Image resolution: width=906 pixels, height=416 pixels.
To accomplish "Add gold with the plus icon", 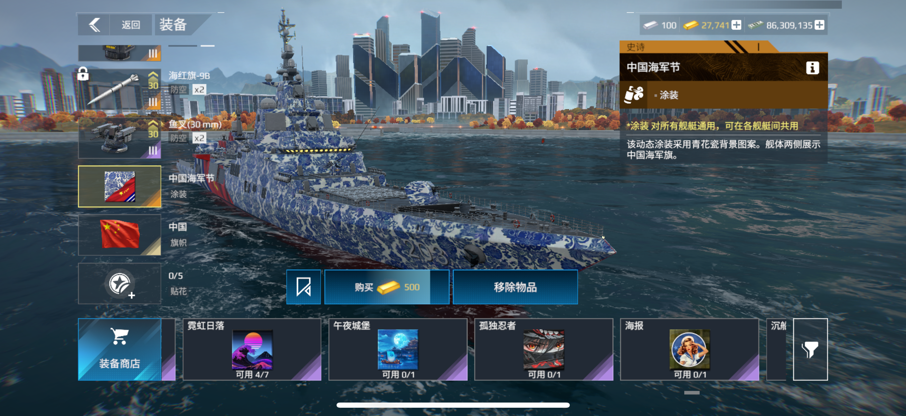I will (736, 25).
